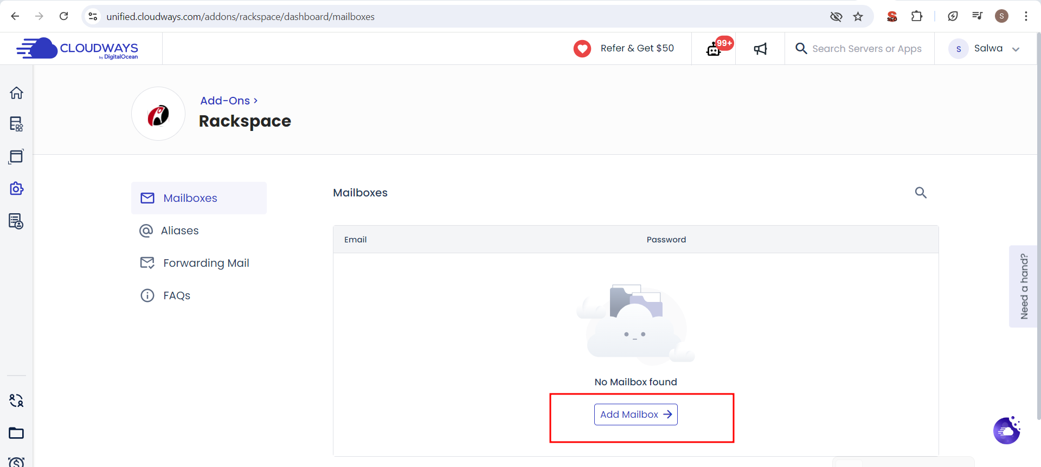1041x467 pixels.
Task: Open announcements megaphone icon
Action: [x=760, y=49]
